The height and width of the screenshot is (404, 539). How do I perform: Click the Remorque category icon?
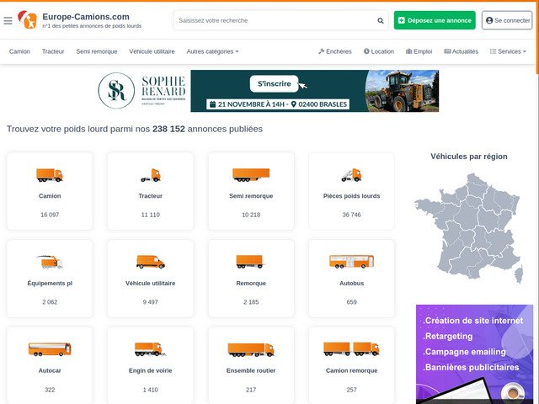click(251, 262)
